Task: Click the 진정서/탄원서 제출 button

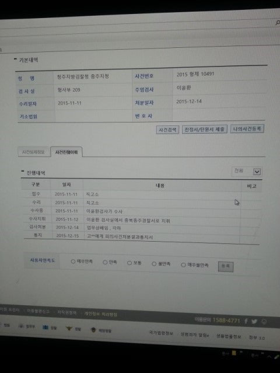Action: [x=204, y=130]
